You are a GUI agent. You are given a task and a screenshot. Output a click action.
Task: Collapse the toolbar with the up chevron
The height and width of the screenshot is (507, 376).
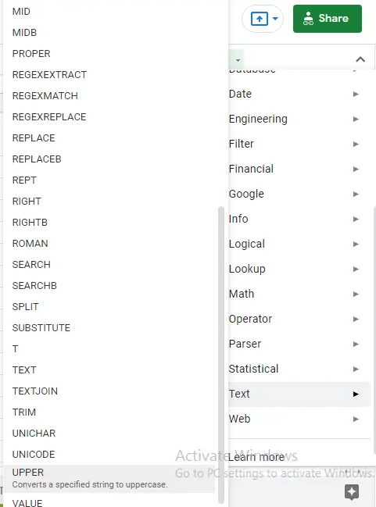[360, 59]
